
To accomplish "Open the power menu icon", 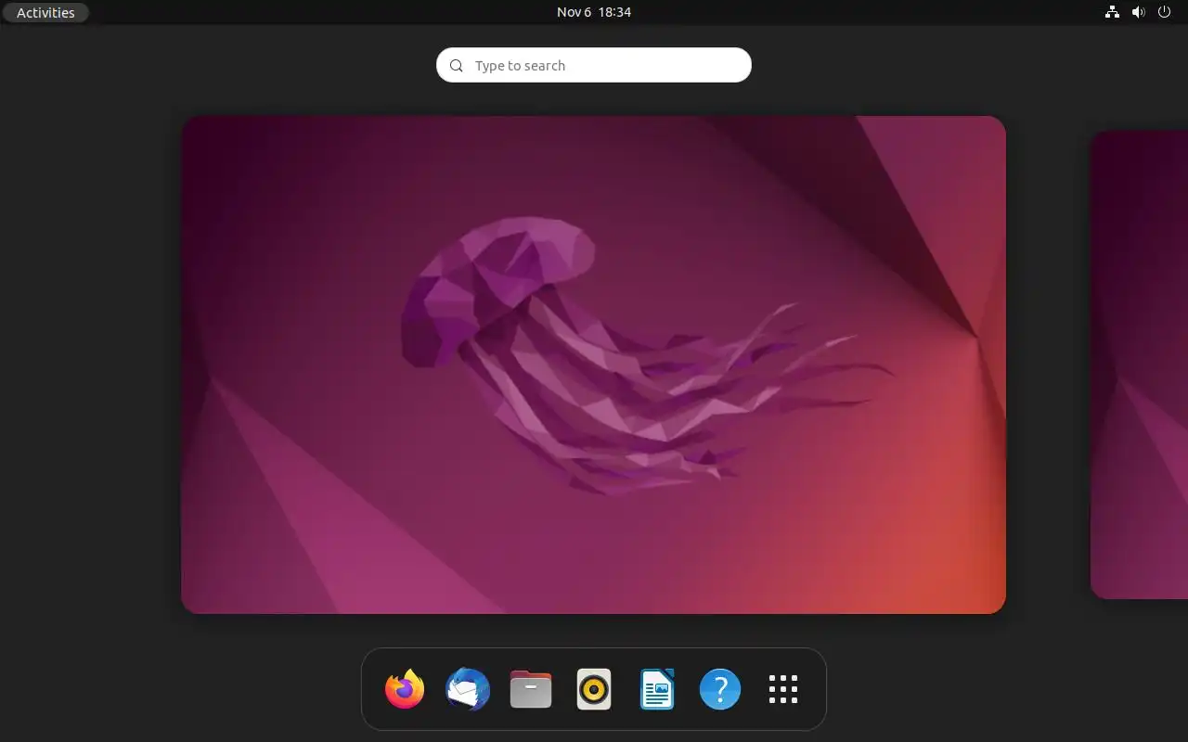I will pos(1165,12).
